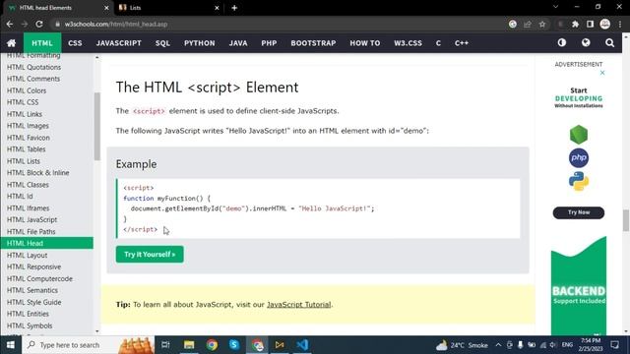This screenshot has width=630, height=354.
Task: Show hidden system tray icons chevron
Action: pos(498,345)
